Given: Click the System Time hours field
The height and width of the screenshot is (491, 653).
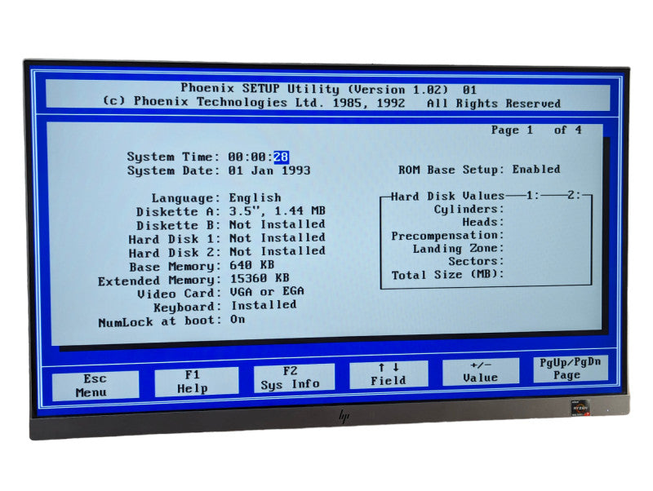Looking at the screenshot, I should pos(235,157).
